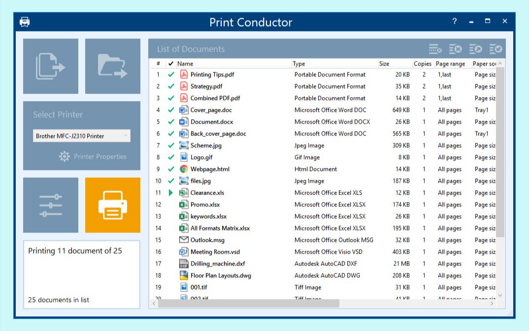Toggle the checkmark for Scheme.jpg

click(x=170, y=145)
